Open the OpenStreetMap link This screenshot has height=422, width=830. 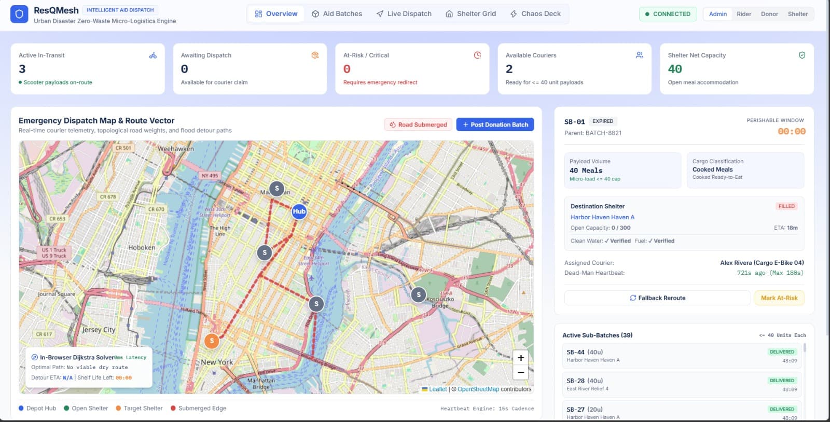tap(478, 389)
